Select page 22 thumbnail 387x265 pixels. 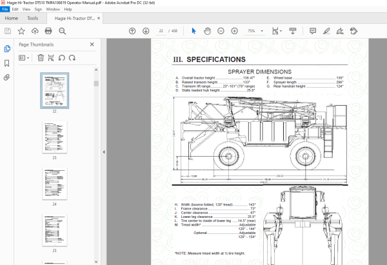tap(55, 90)
